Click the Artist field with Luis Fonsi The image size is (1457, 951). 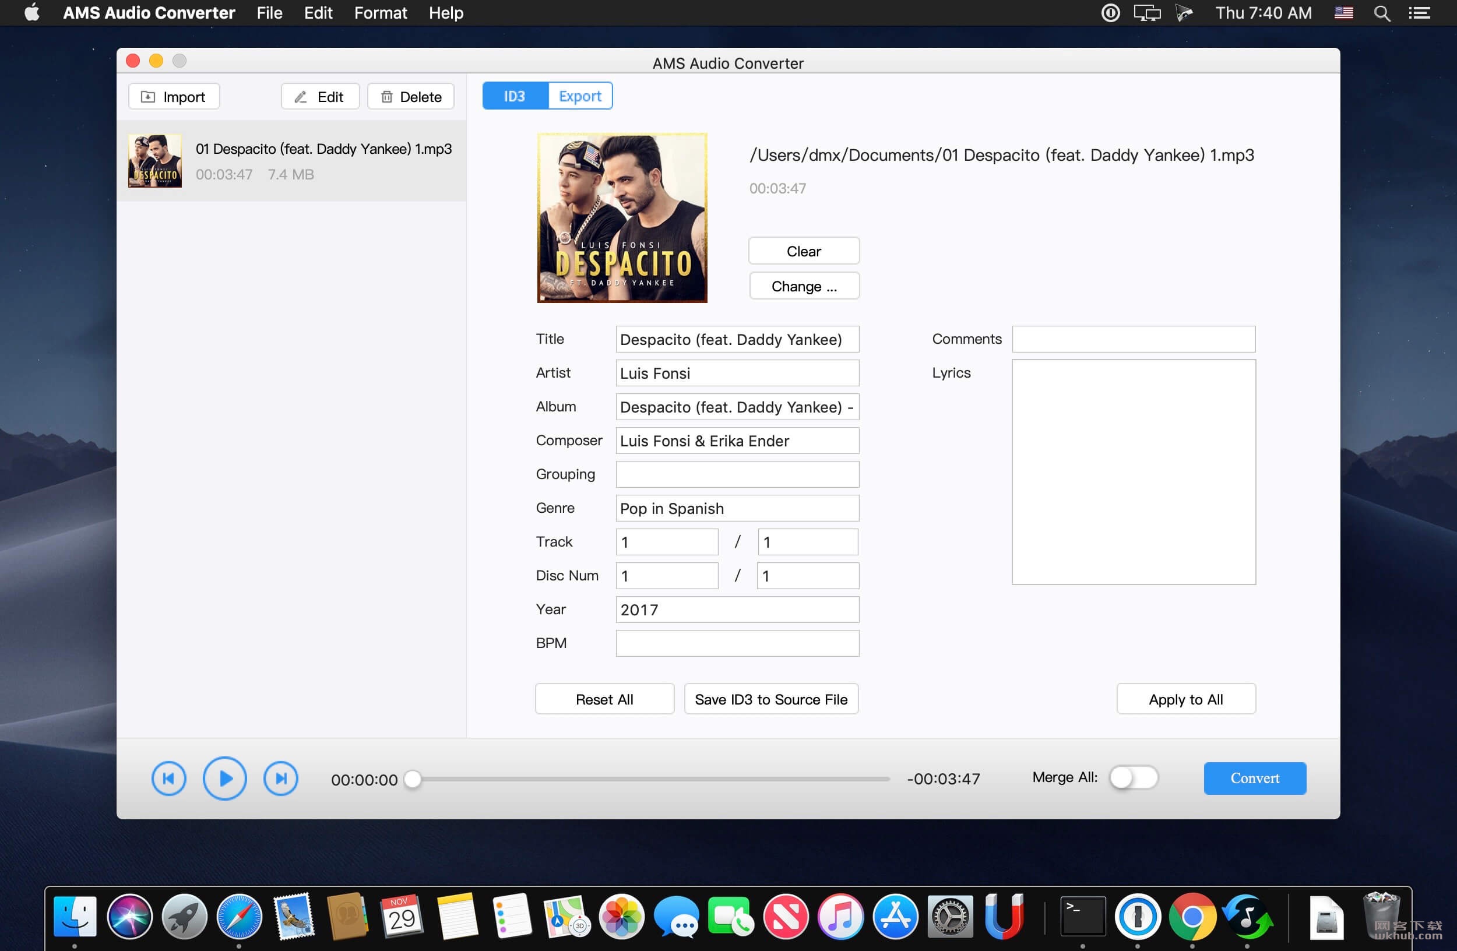tap(737, 374)
